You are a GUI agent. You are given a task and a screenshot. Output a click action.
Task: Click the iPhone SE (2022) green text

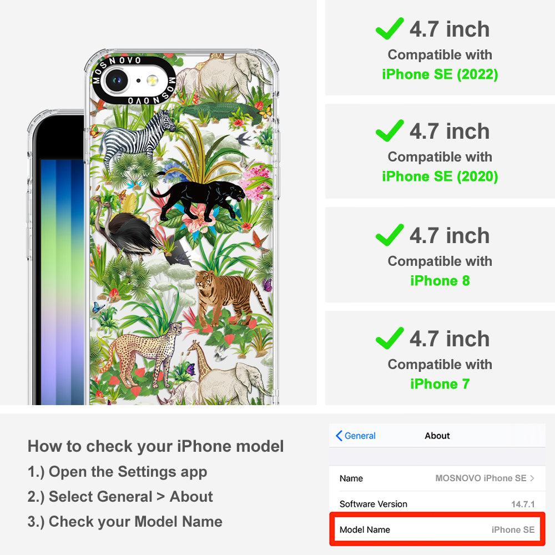click(440, 74)
